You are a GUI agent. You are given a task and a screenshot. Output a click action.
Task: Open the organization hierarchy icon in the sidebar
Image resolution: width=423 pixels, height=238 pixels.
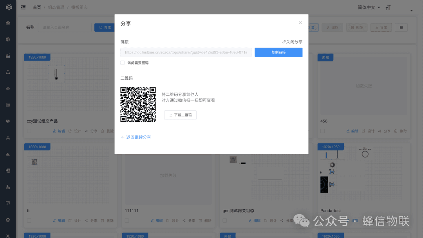pyautogui.click(x=8, y=72)
